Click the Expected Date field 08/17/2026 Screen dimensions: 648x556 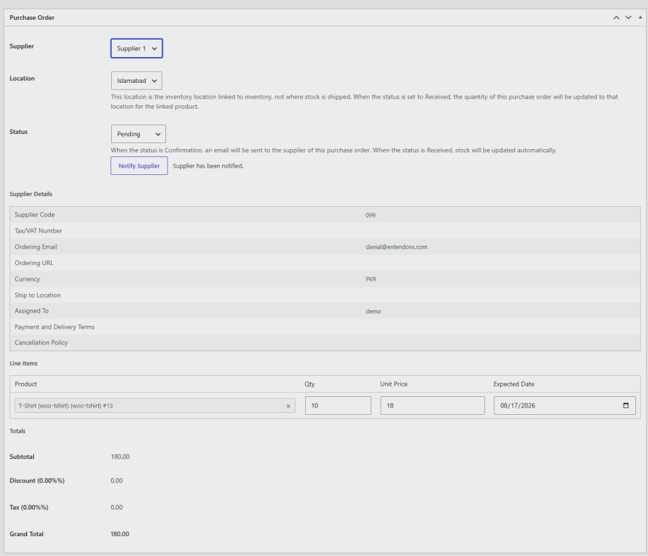[x=565, y=406]
